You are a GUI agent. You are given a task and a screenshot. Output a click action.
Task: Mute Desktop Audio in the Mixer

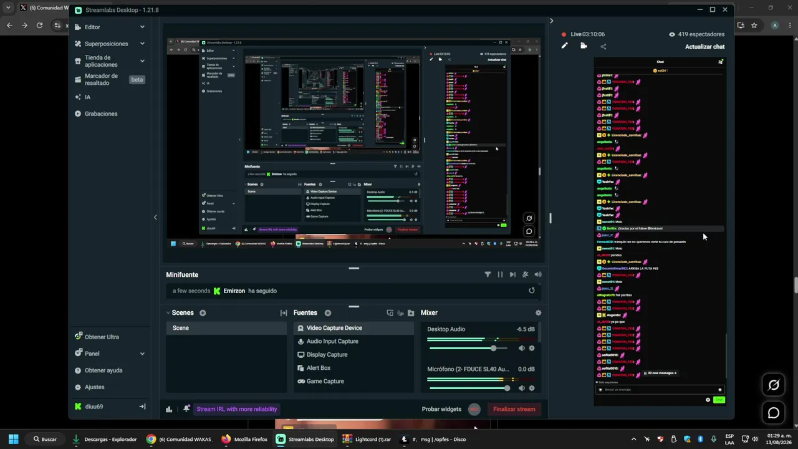(522, 349)
